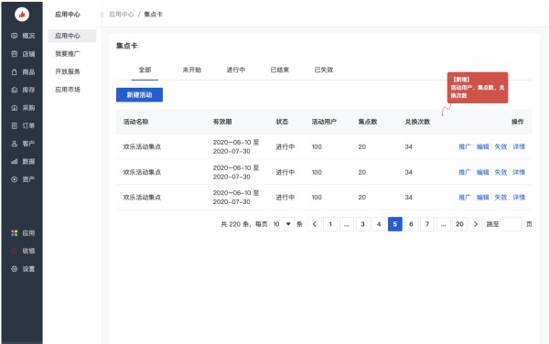
Task: Go to page 6 in pagination
Action: click(411, 224)
